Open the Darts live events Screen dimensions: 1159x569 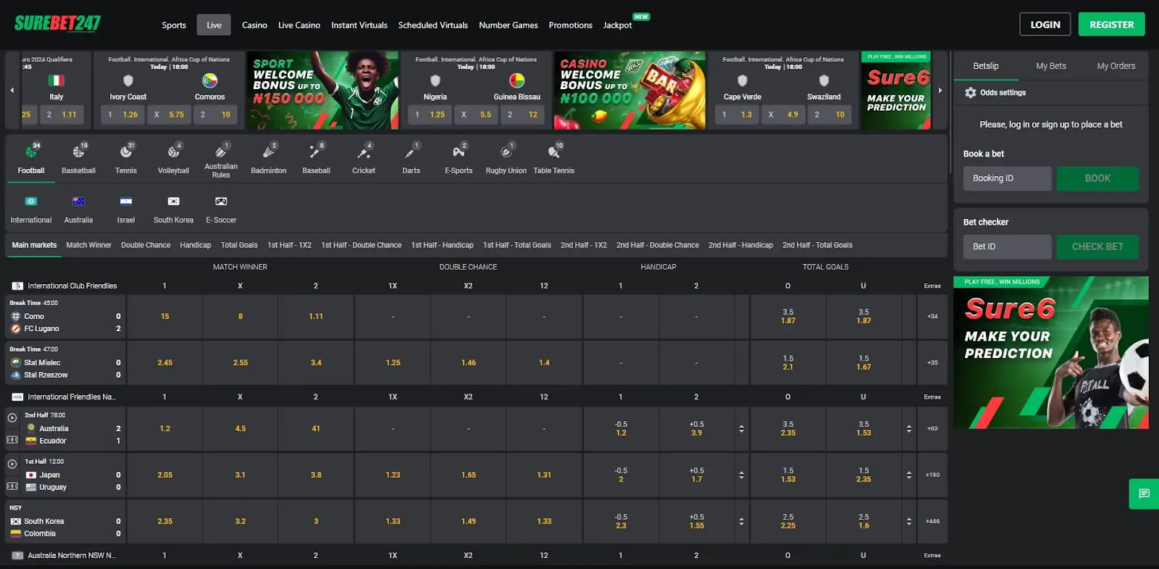(x=411, y=152)
